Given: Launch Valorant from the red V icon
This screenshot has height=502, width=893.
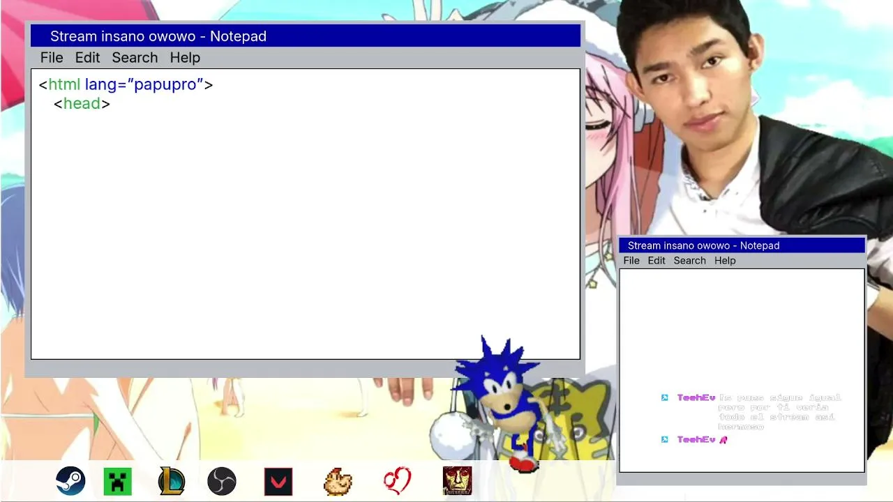Looking at the screenshot, I should tap(278, 482).
